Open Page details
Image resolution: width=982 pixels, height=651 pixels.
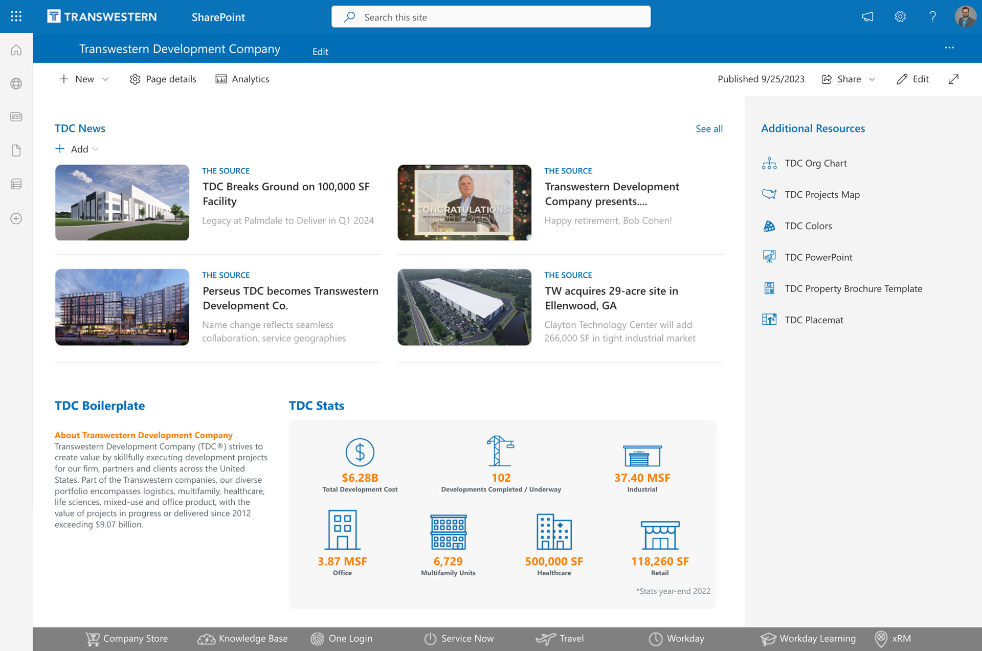pyautogui.click(x=163, y=79)
